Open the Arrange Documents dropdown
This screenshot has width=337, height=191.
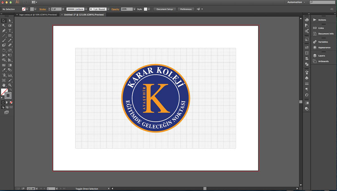tap(35, 2)
